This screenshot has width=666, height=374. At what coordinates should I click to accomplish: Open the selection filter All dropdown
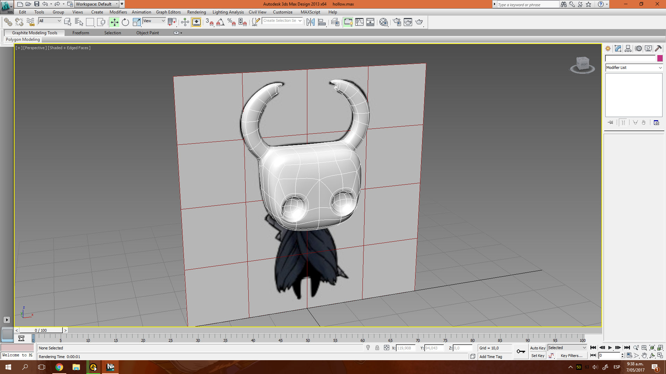(x=50, y=21)
